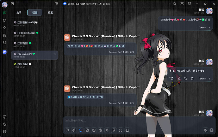This screenshot has width=218, height=137.
Task: Open application settings gear
Action: 5,132
